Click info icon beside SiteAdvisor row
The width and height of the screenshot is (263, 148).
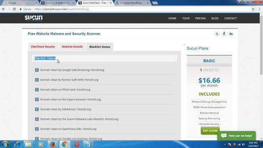coord(37,109)
